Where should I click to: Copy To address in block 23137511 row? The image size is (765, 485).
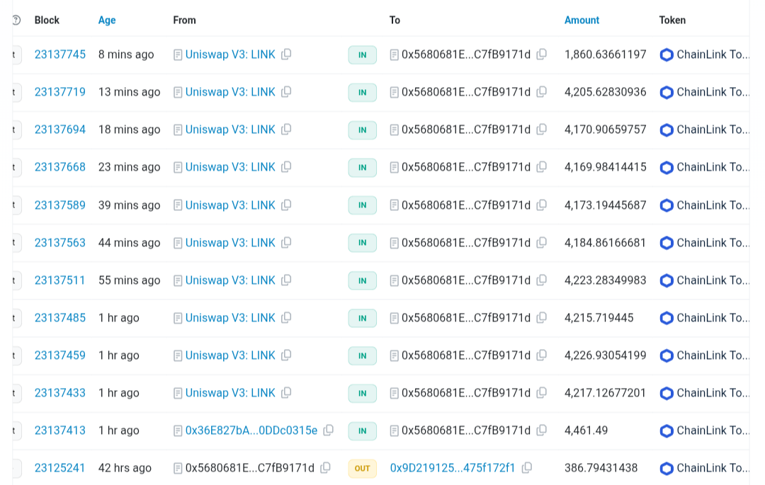pos(542,280)
